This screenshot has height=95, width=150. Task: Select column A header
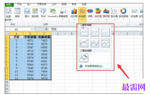(x=16, y=33)
